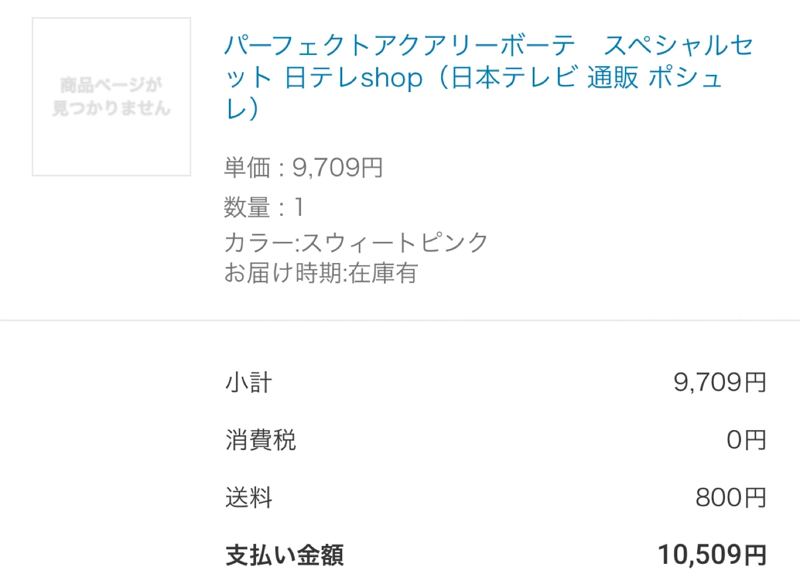Image resolution: width=800 pixels, height=586 pixels.
Task: Click the shipping fee 800円
Action: [731, 498]
